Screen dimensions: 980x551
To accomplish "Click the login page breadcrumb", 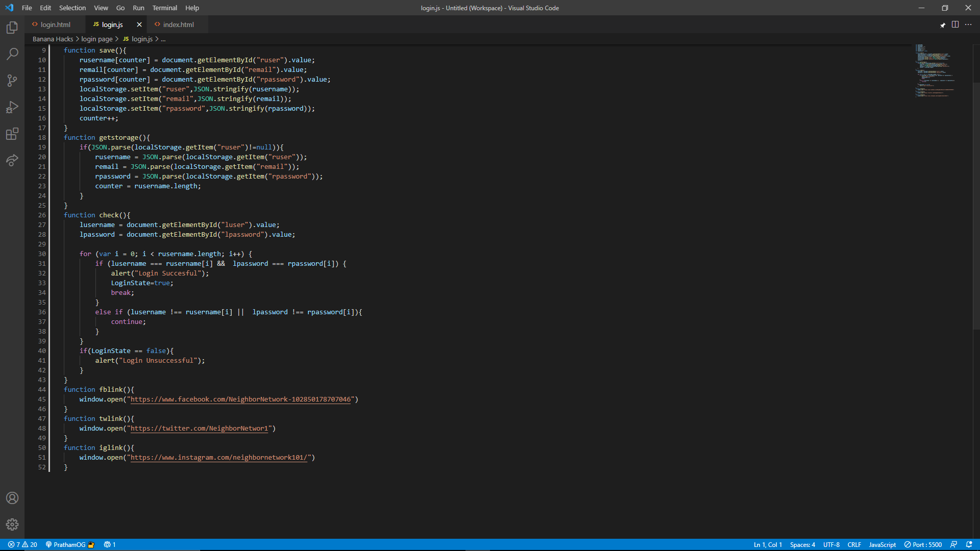I will point(97,39).
